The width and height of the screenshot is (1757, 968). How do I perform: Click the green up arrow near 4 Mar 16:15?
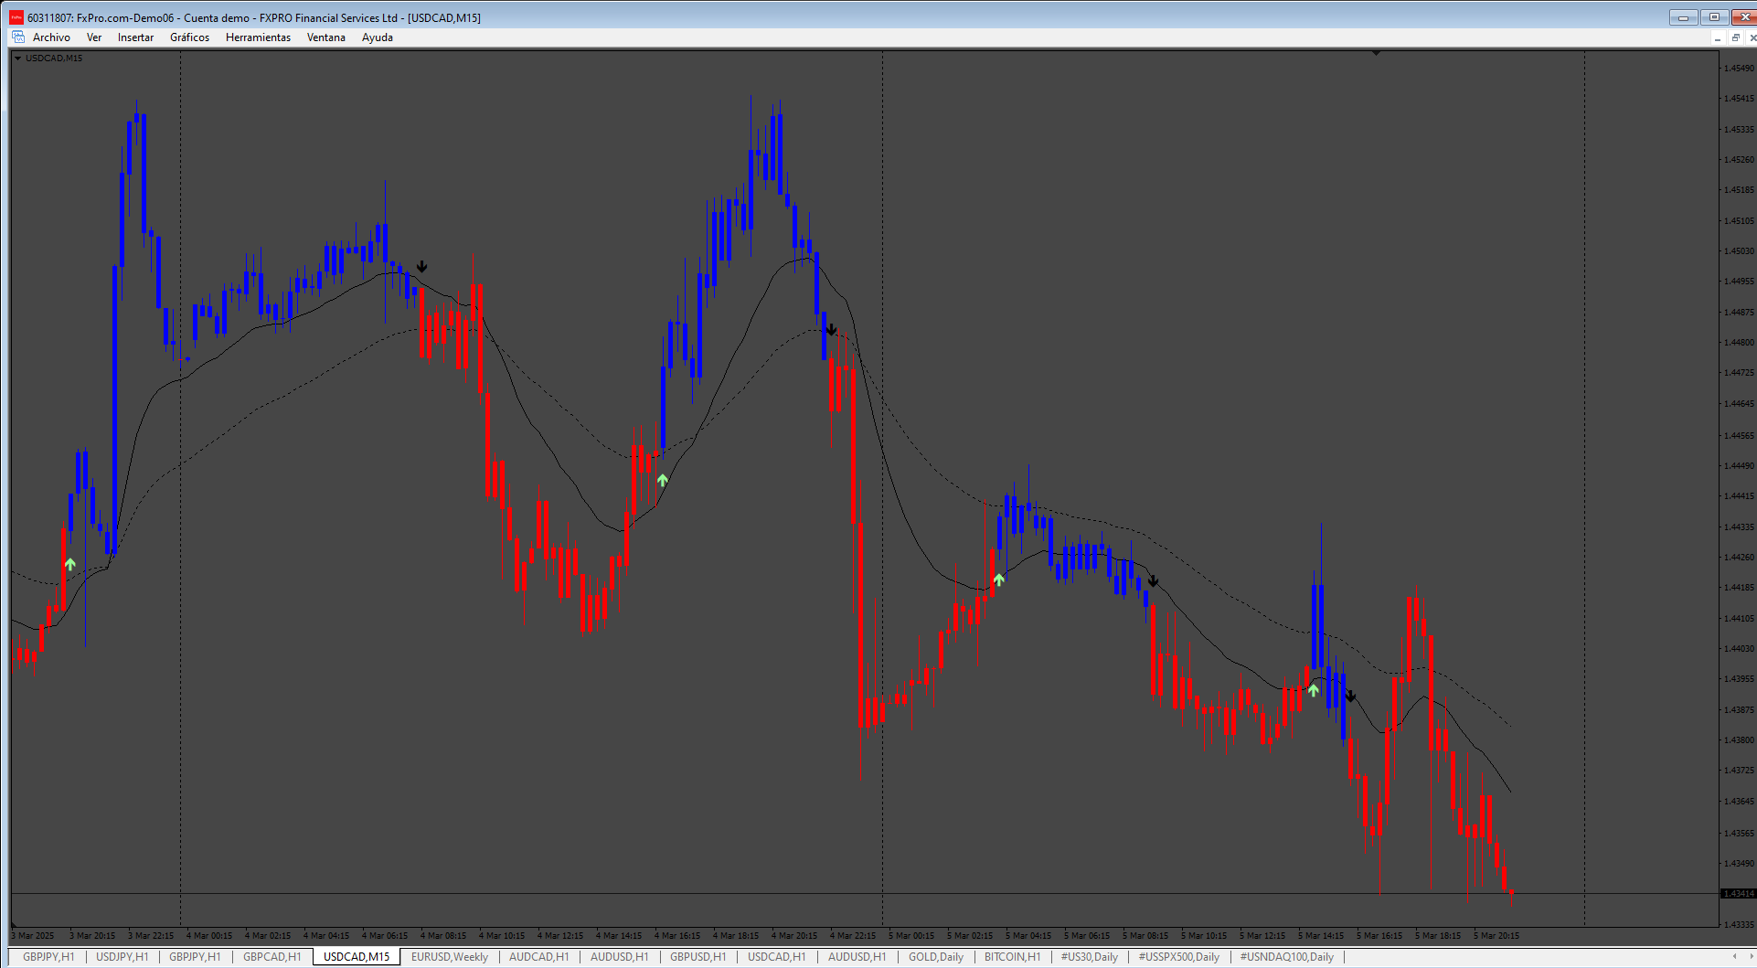point(662,480)
